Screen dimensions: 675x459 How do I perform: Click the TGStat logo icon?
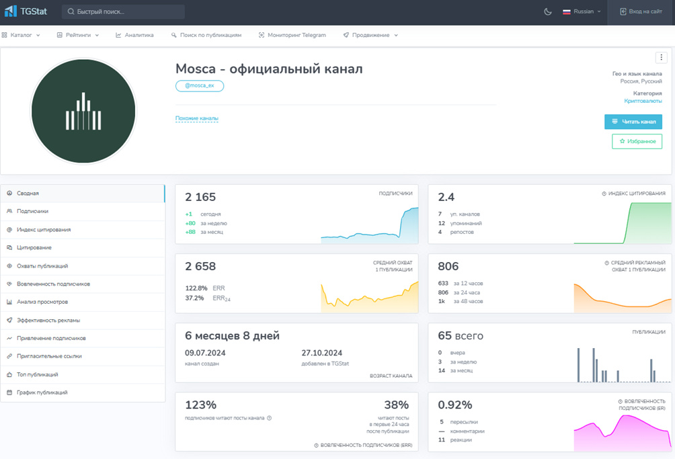click(x=11, y=11)
